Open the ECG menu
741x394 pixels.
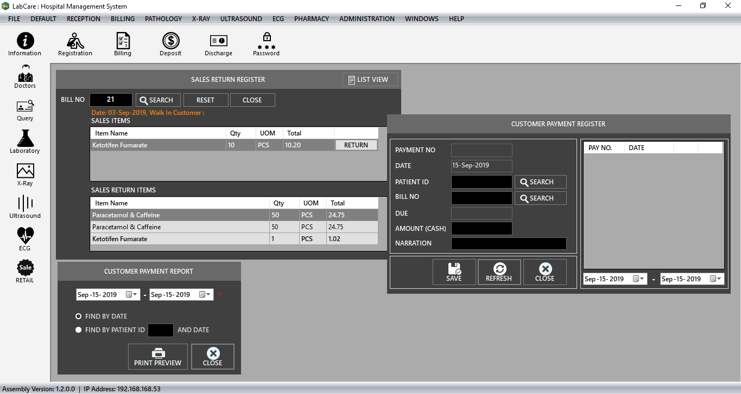[x=278, y=18]
